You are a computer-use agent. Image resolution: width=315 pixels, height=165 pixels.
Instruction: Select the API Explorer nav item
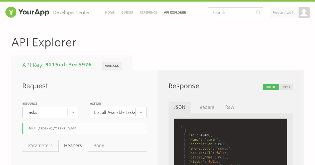pos(175,12)
